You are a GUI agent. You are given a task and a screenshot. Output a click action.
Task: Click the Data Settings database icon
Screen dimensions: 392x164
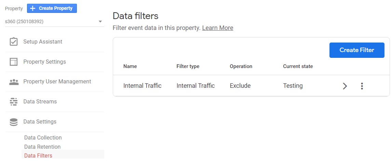(x=14, y=122)
